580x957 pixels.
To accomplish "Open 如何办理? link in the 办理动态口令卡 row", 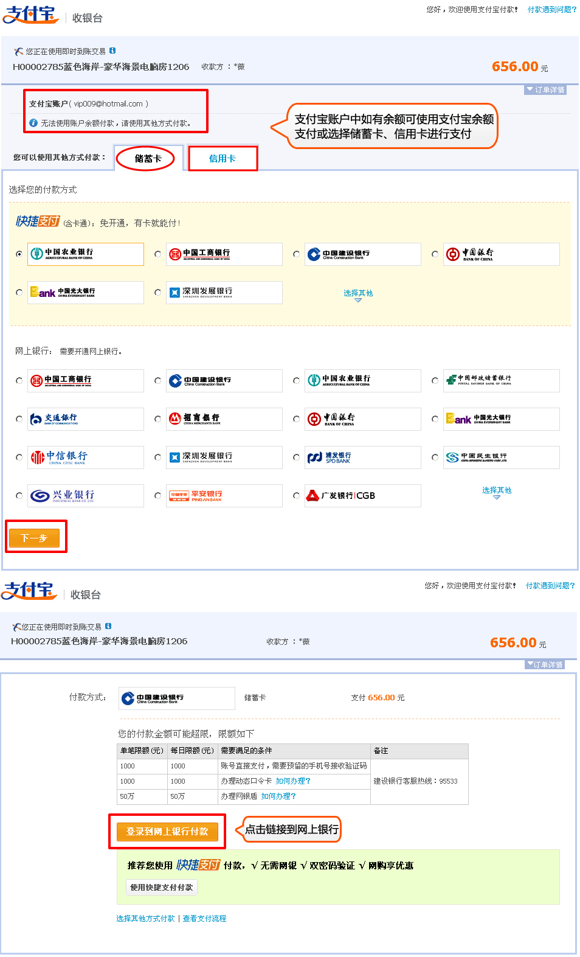I will tap(293, 781).
